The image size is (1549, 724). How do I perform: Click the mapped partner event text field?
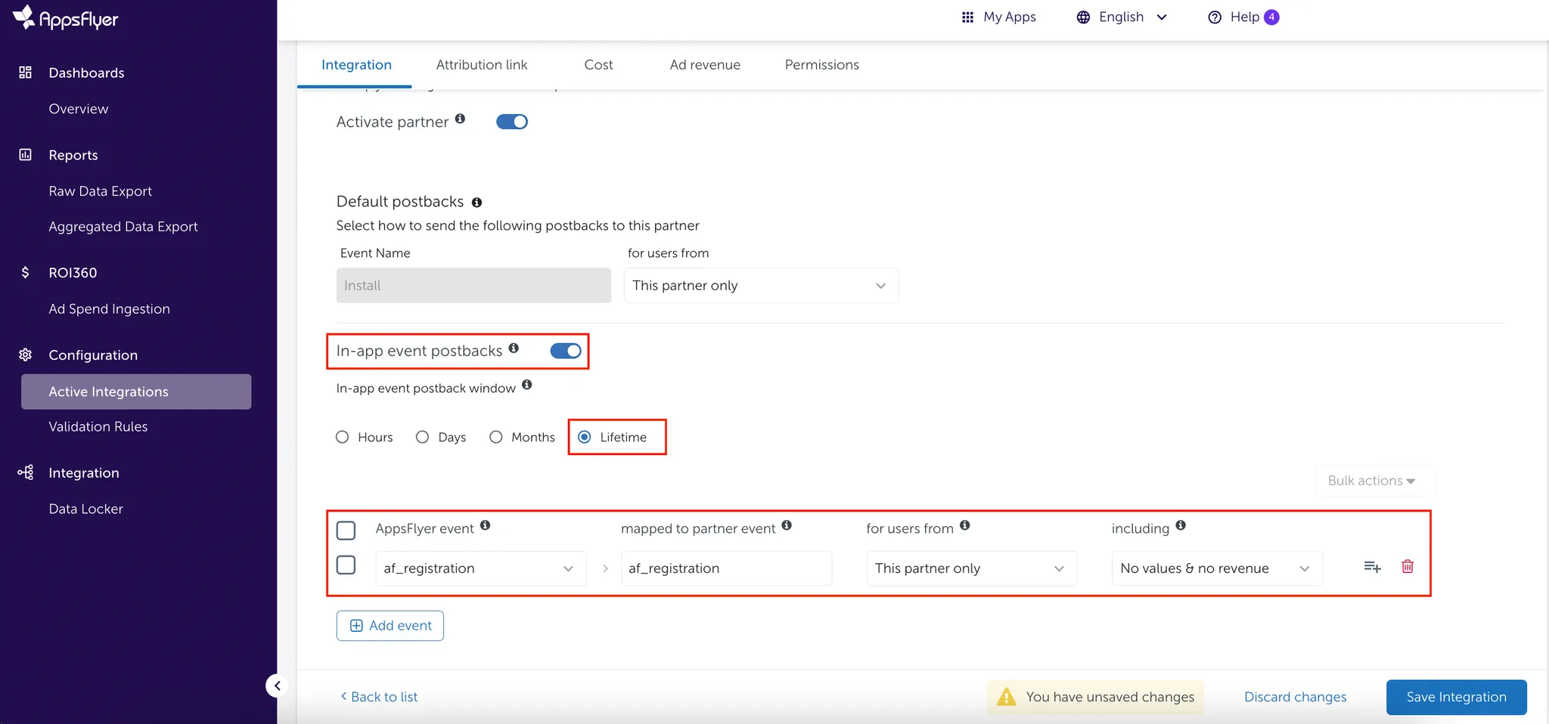point(725,568)
